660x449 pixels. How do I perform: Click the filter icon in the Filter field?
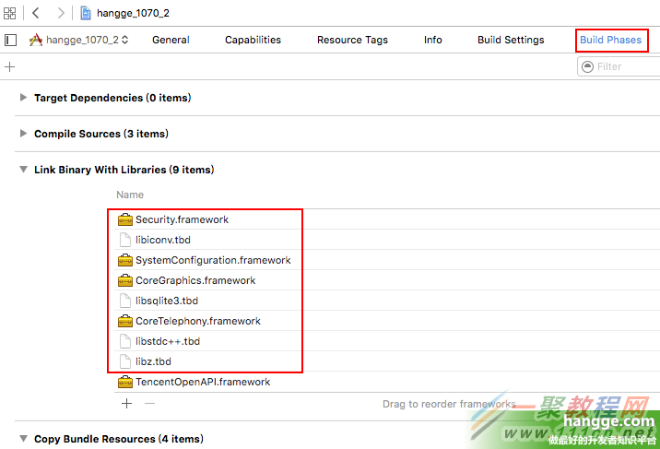pyautogui.click(x=587, y=66)
